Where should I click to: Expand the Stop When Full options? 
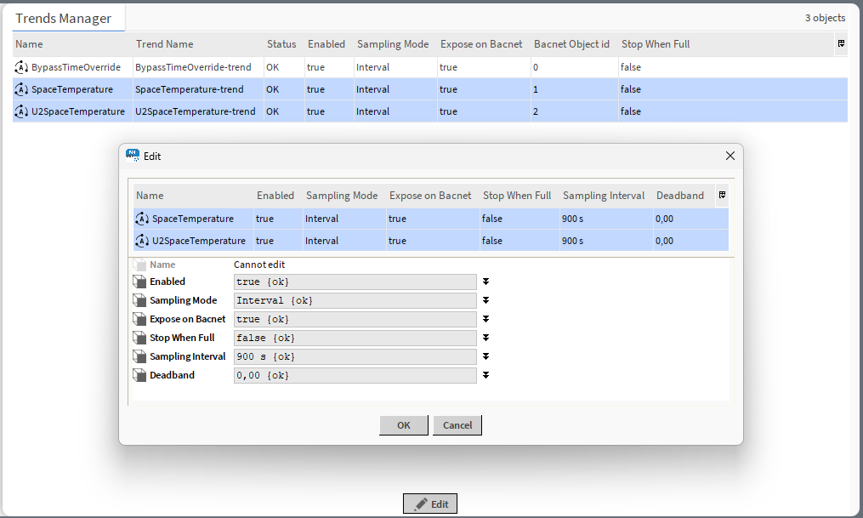tap(485, 338)
